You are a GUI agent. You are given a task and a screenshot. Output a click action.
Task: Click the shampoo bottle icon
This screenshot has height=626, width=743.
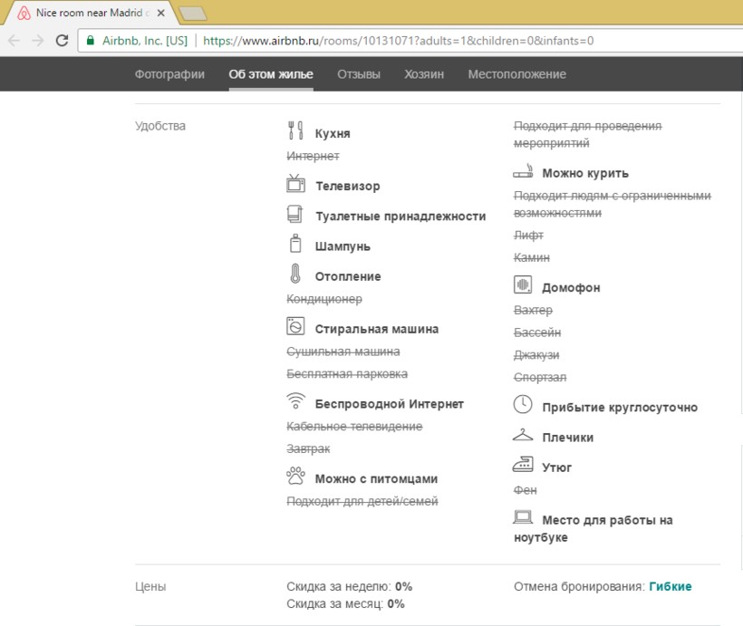click(x=295, y=243)
